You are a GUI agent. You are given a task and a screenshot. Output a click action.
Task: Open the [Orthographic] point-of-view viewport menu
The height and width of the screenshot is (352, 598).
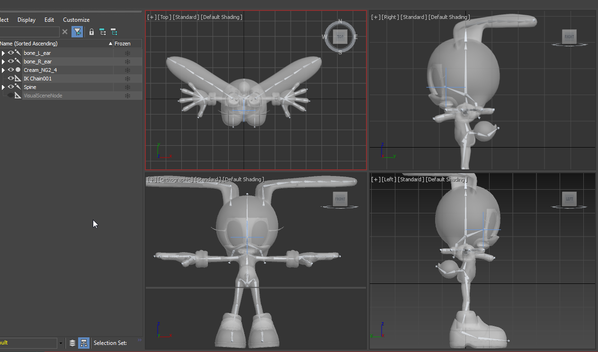point(175,180)
